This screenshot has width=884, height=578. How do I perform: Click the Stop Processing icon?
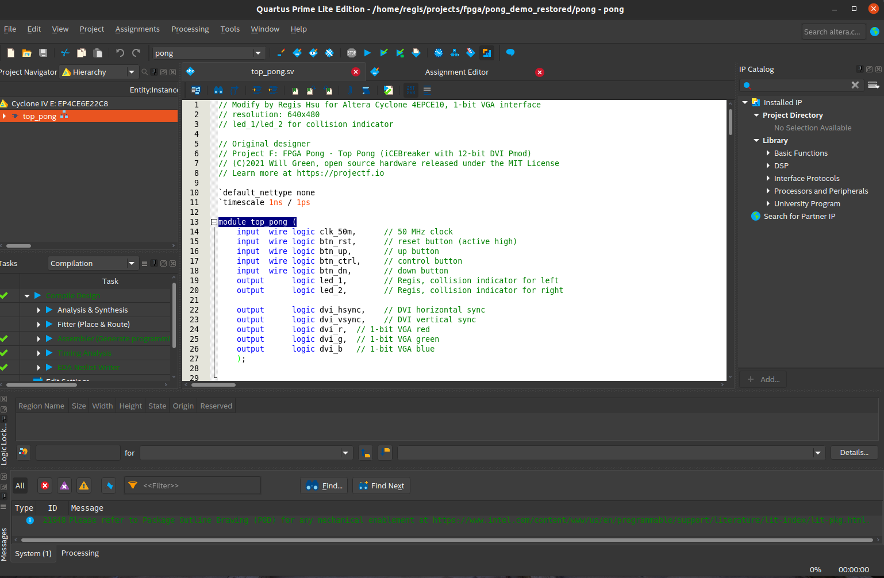pos(352,53)
